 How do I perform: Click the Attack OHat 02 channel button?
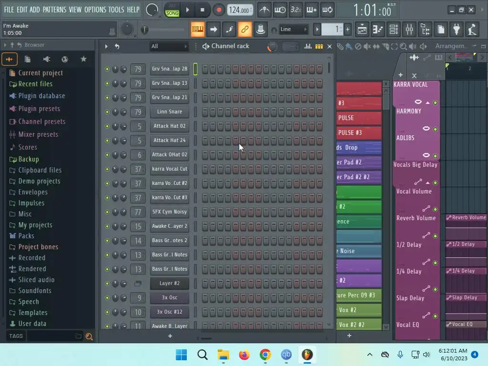click(170, 155)
